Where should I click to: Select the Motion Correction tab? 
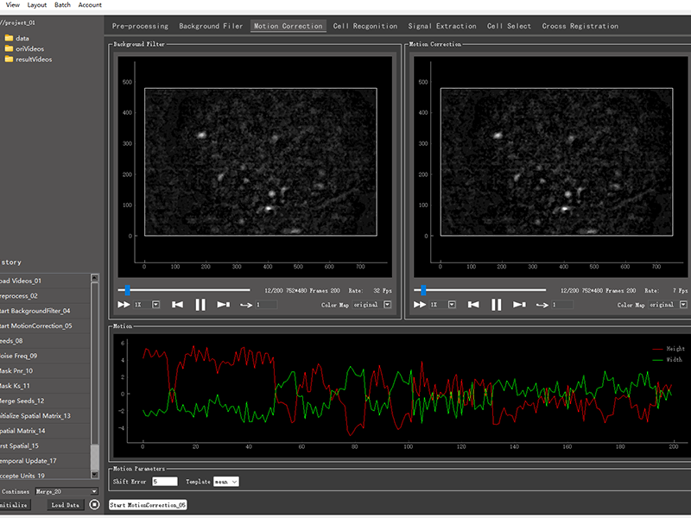[x=288, y=26]
